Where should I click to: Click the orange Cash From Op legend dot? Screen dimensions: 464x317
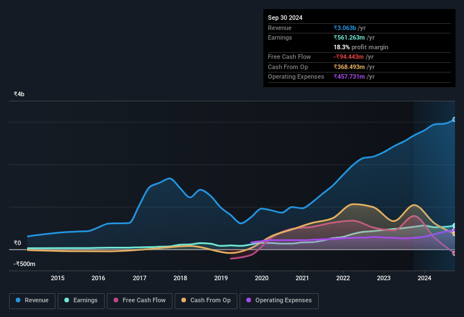tap(184, 300)
